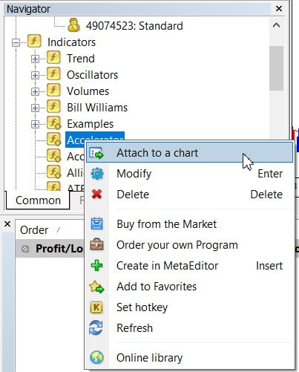299x372 pixels.
Task: Click the globe Online library icon
Action: [x=96, y=358]
